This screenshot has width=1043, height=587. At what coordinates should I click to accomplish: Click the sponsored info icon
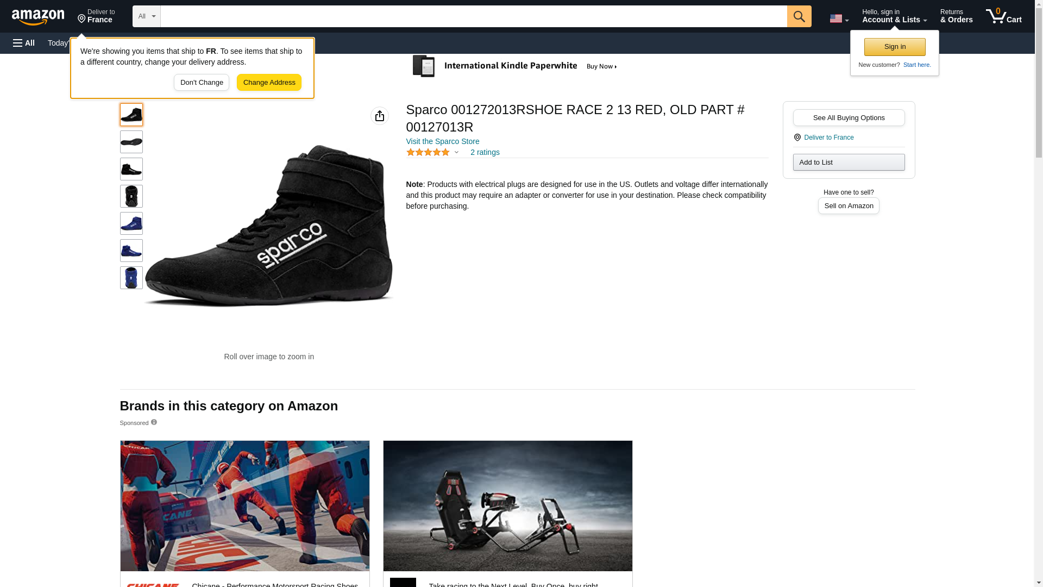coord(154,422)
